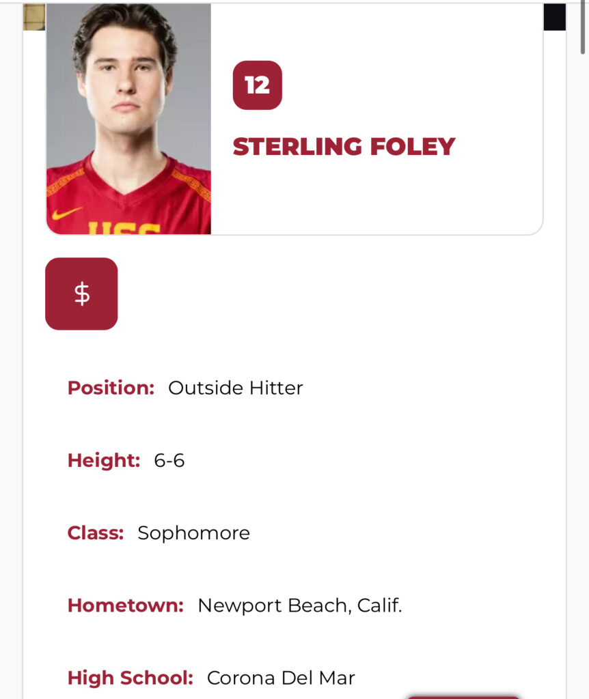The width and height of the screenshot is (589, 699).
Task: Select the Height label
Action: click(x=103, y=460)
